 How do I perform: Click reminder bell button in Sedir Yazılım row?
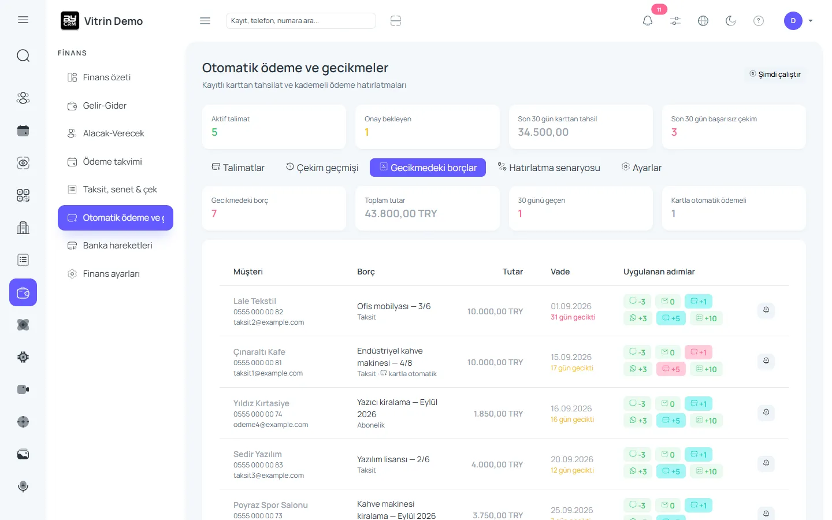(x=766, y=463)
